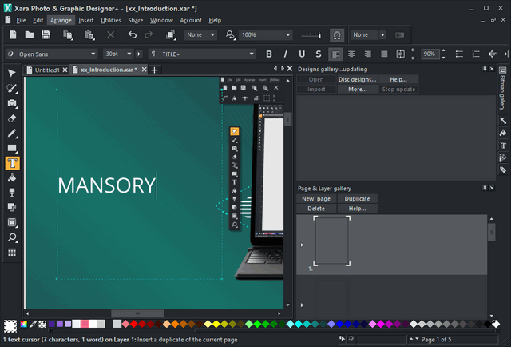Pick the red color swatch in palette
This screenshot has height=347, width=511.
[x=136, y=325]
